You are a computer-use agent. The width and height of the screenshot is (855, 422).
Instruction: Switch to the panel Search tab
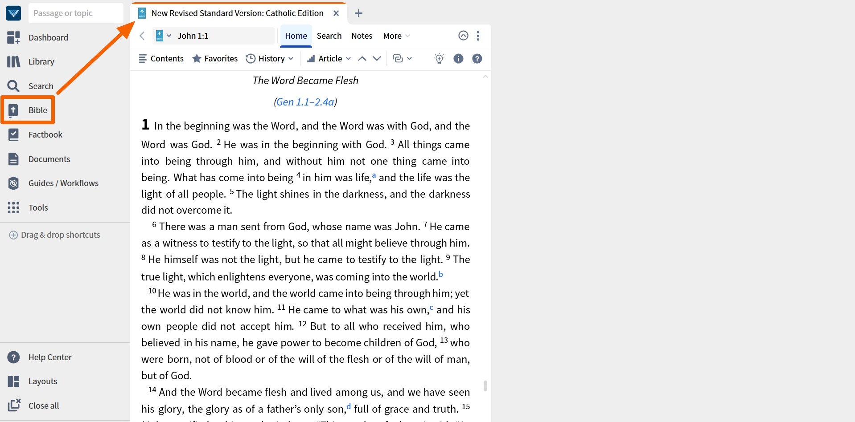329,36
